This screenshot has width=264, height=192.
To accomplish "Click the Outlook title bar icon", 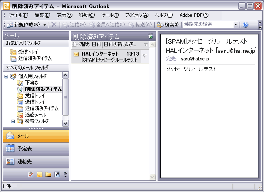I will pyautogui.click(x=6, y=6).
